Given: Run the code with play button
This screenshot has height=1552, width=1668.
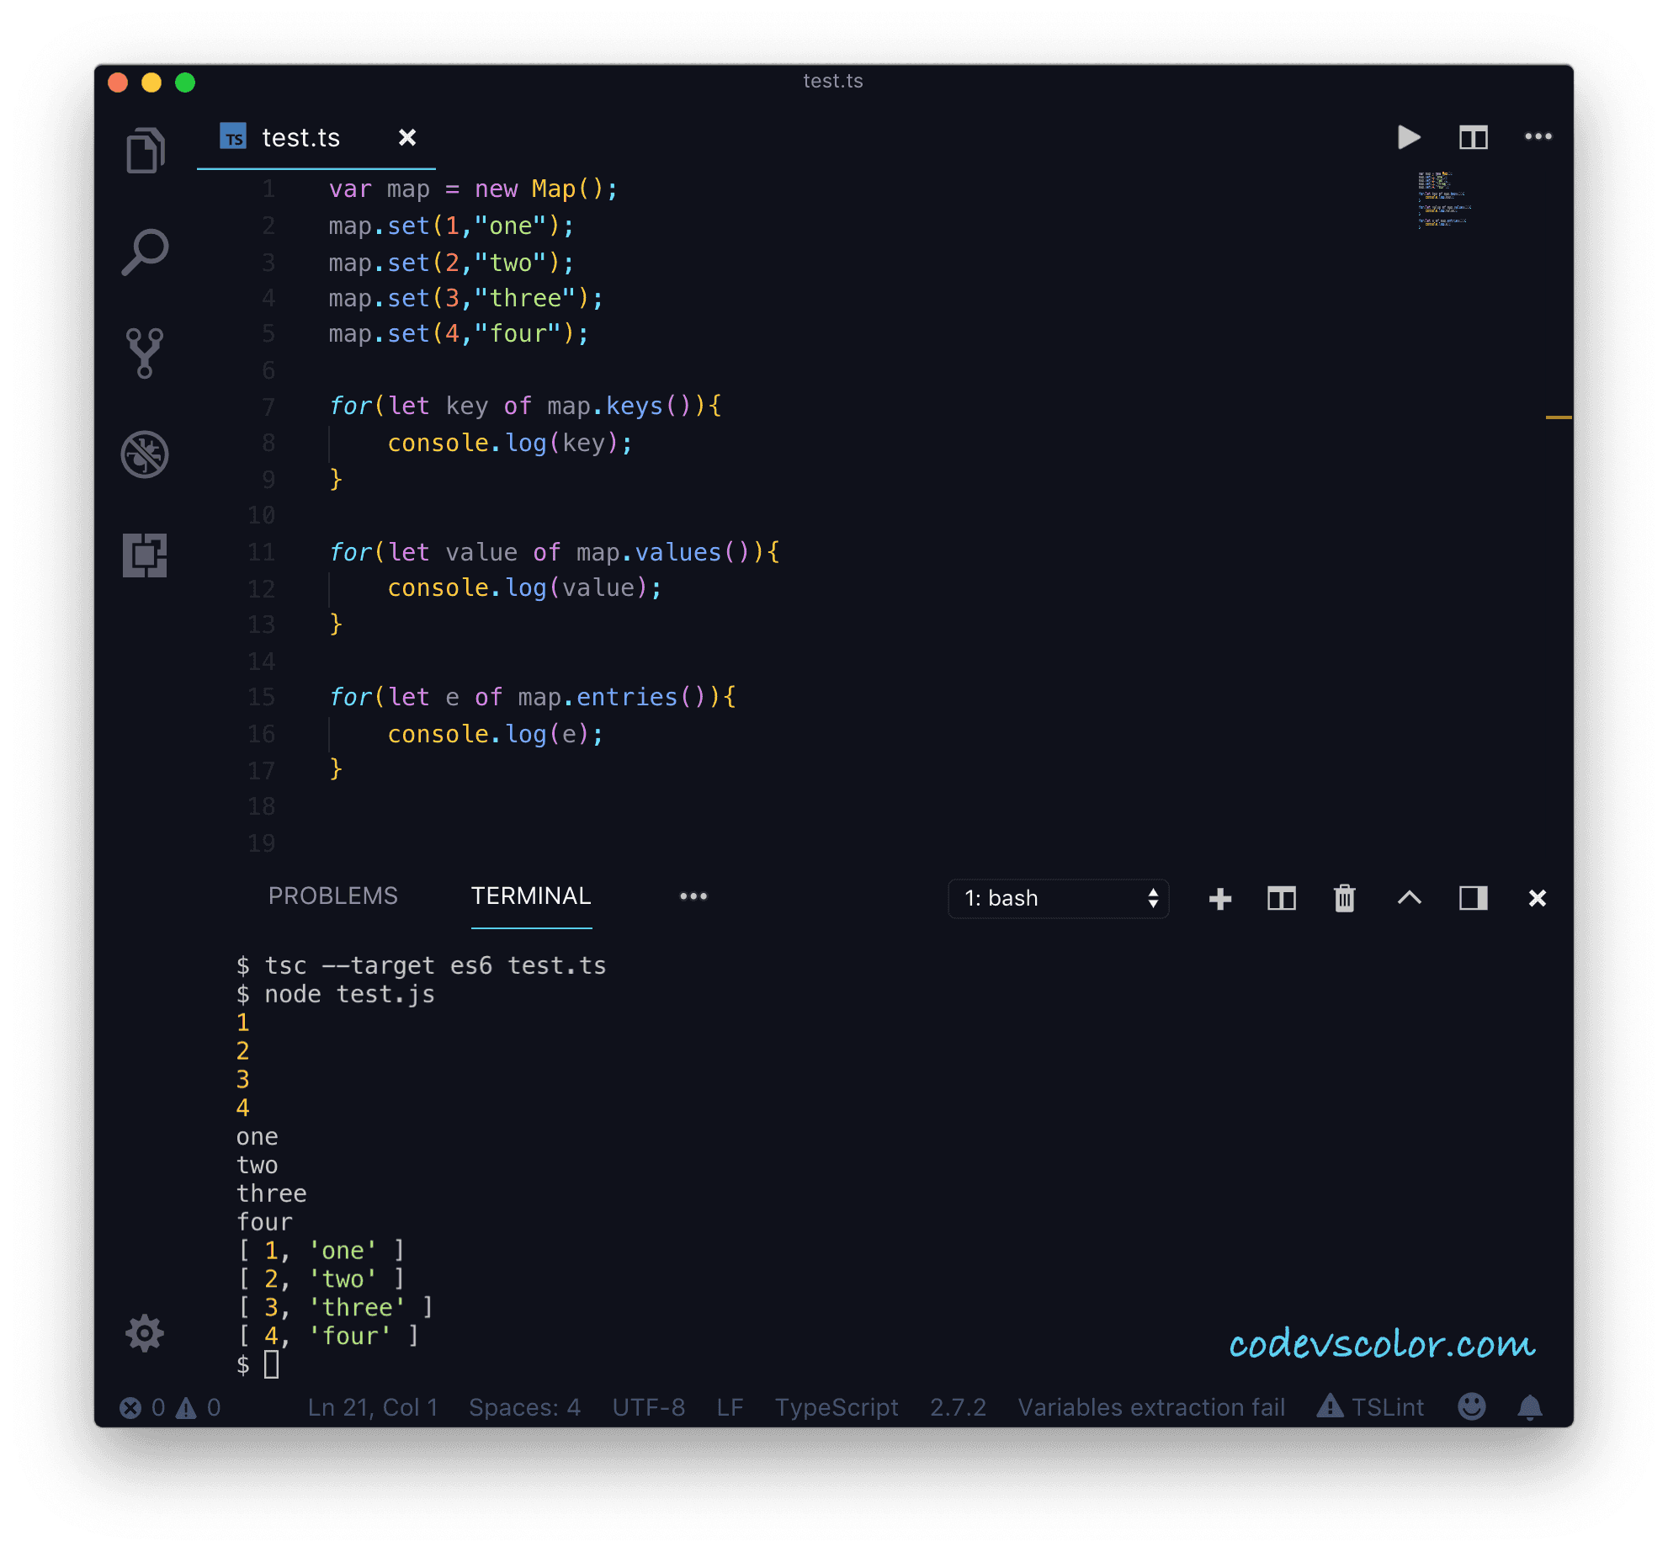Looking at the screenshot, I should (1409, 136).
